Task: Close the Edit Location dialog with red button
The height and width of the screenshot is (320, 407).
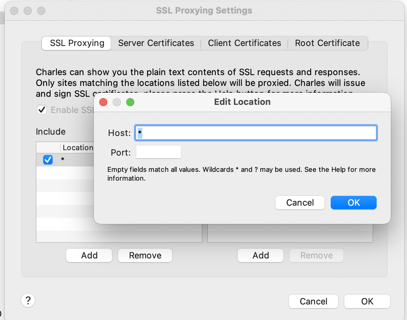Action: pos(103,102)
